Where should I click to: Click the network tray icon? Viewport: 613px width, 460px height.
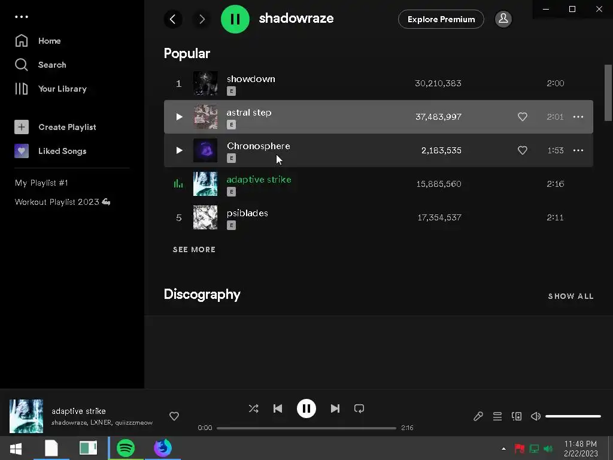pos(534,449)
